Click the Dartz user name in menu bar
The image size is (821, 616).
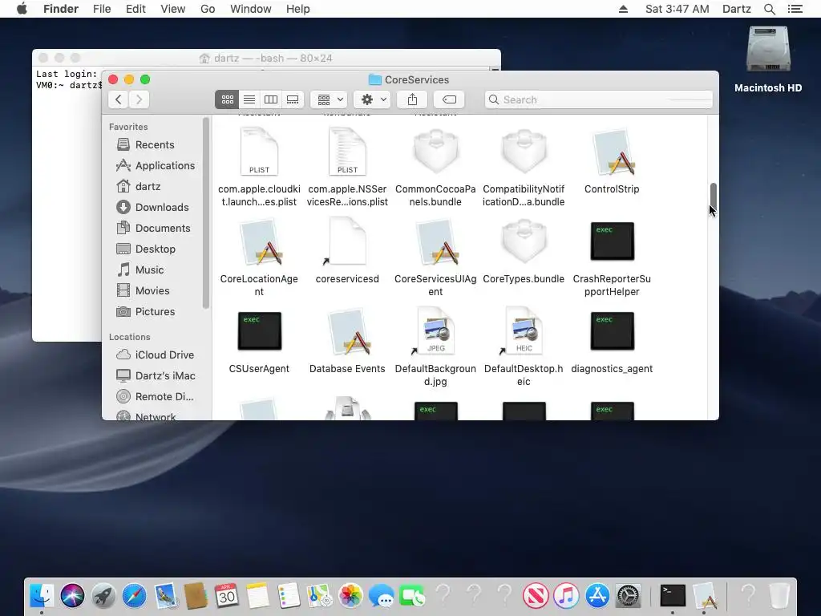736,9
